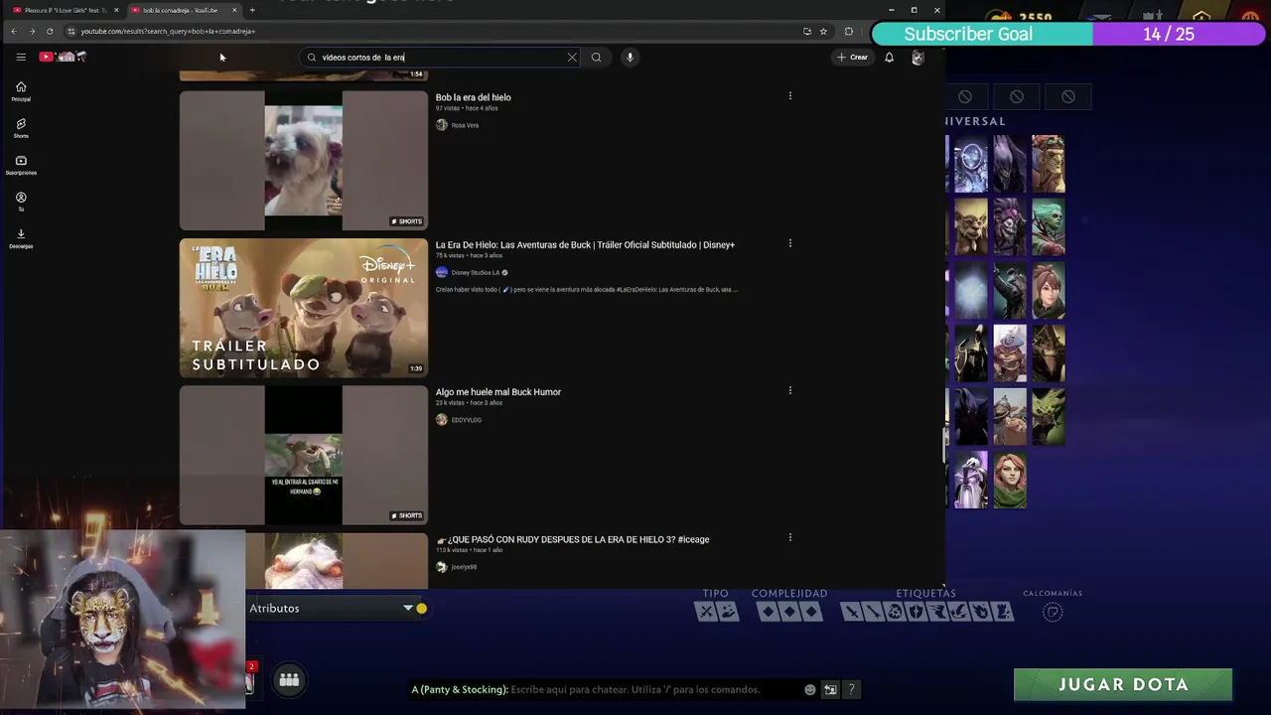
Task: Open the emoji picker in Dota chat
Action: tap(810, 689)
